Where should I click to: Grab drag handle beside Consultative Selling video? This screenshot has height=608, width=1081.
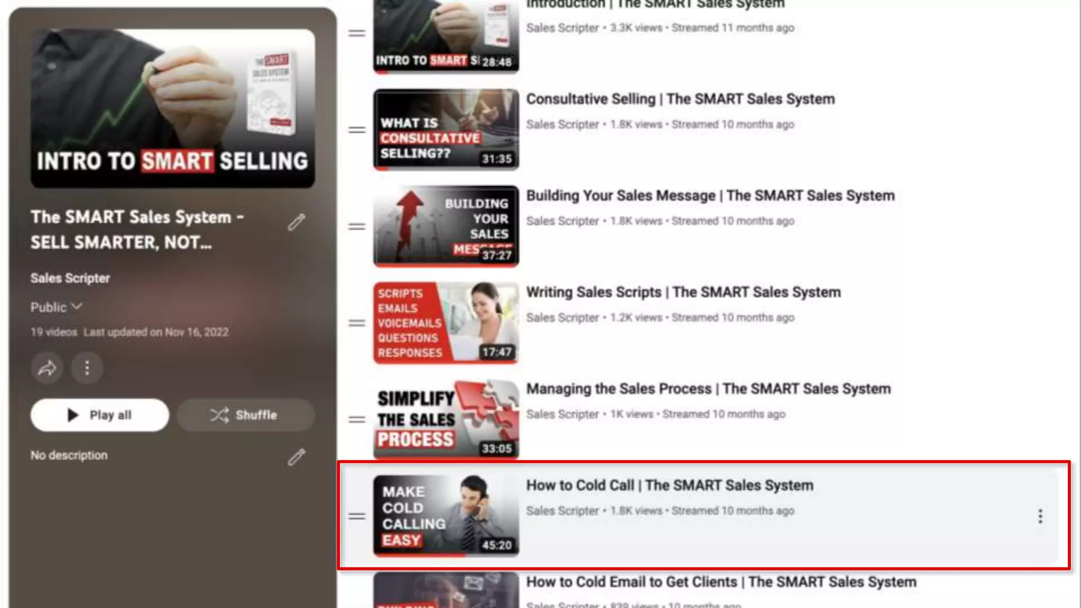[357, 130]
